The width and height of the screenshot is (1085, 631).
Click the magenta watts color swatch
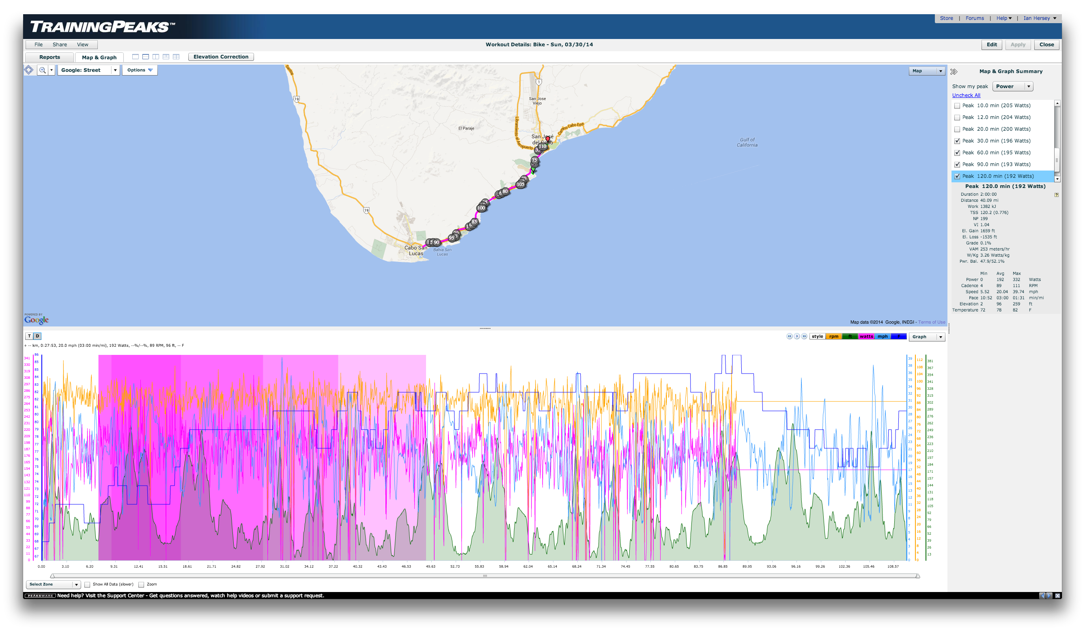(x=866, y=337)
